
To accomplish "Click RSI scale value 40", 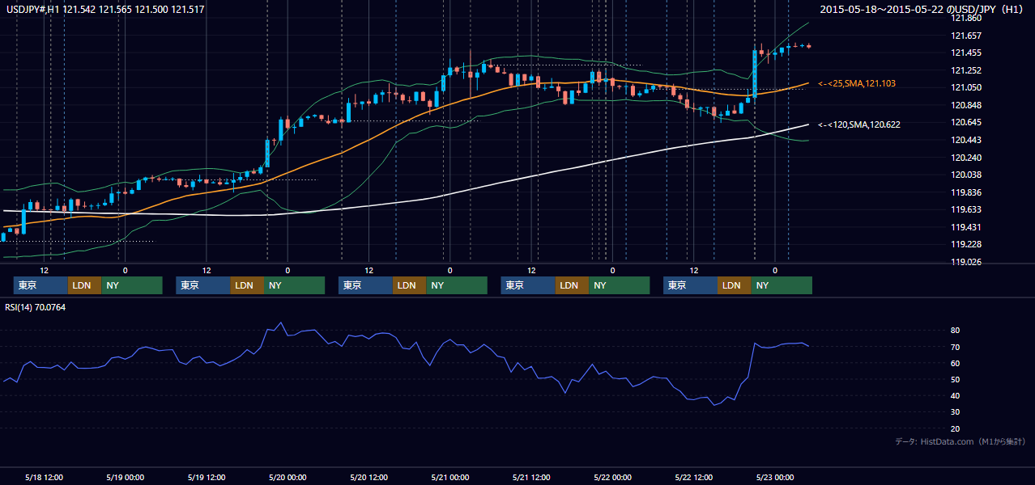I will pyautogui.click(x=956, y=395).
